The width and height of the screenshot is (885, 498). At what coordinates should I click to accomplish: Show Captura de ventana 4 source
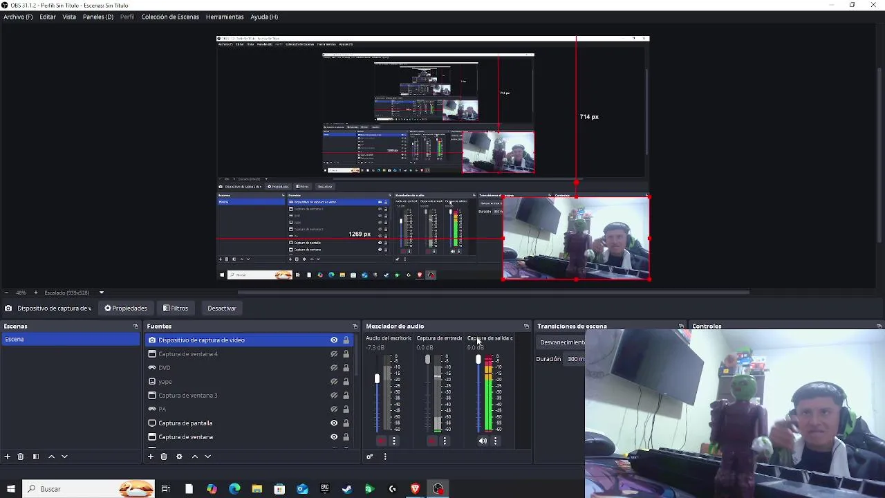334,354
